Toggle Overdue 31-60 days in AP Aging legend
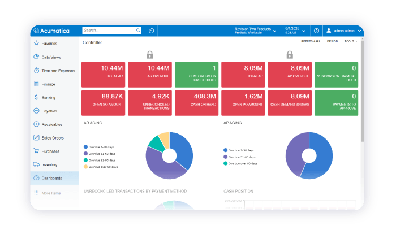The width and height of the screenshot is (396, 234). coord(239,157)
